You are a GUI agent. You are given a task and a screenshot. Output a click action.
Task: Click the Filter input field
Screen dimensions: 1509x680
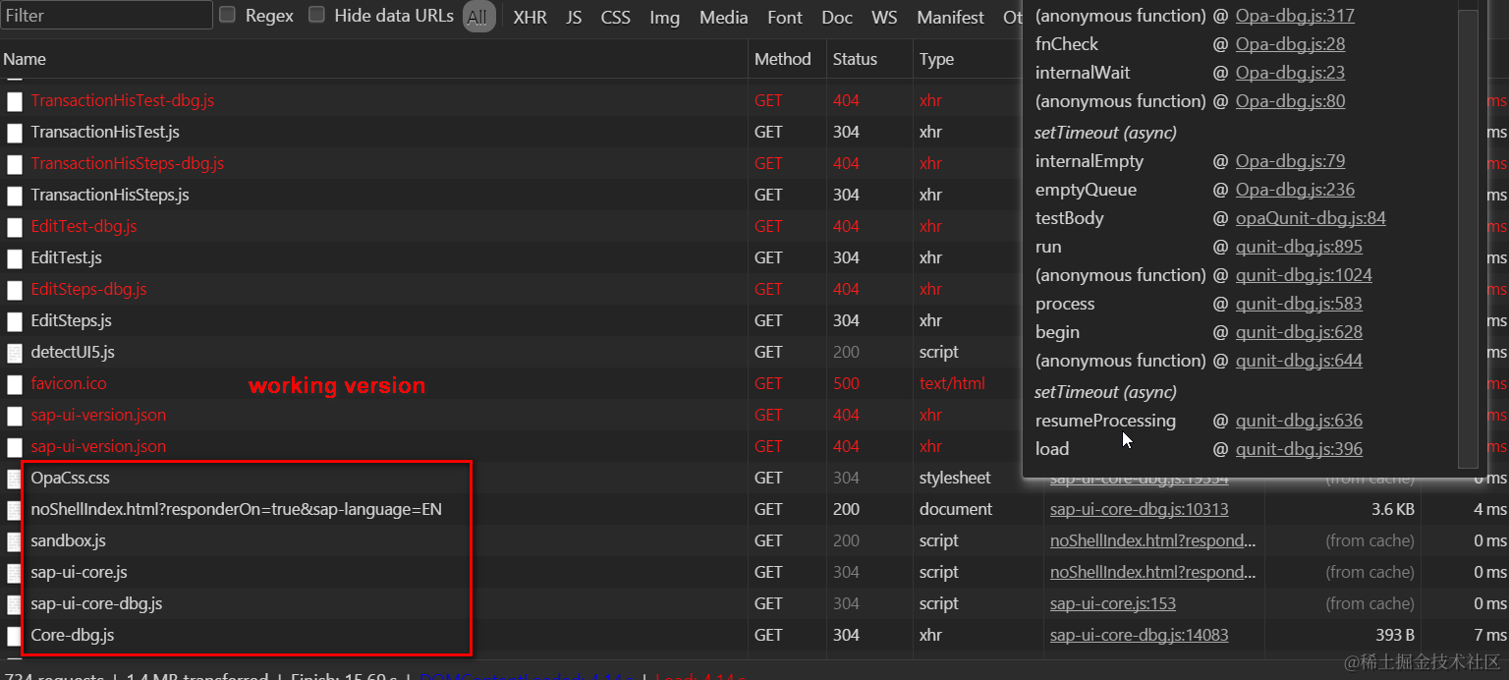106,15
